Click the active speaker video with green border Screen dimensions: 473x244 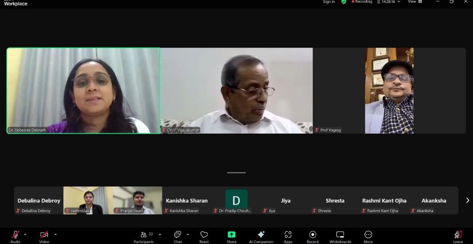click(x=84, y=90)
